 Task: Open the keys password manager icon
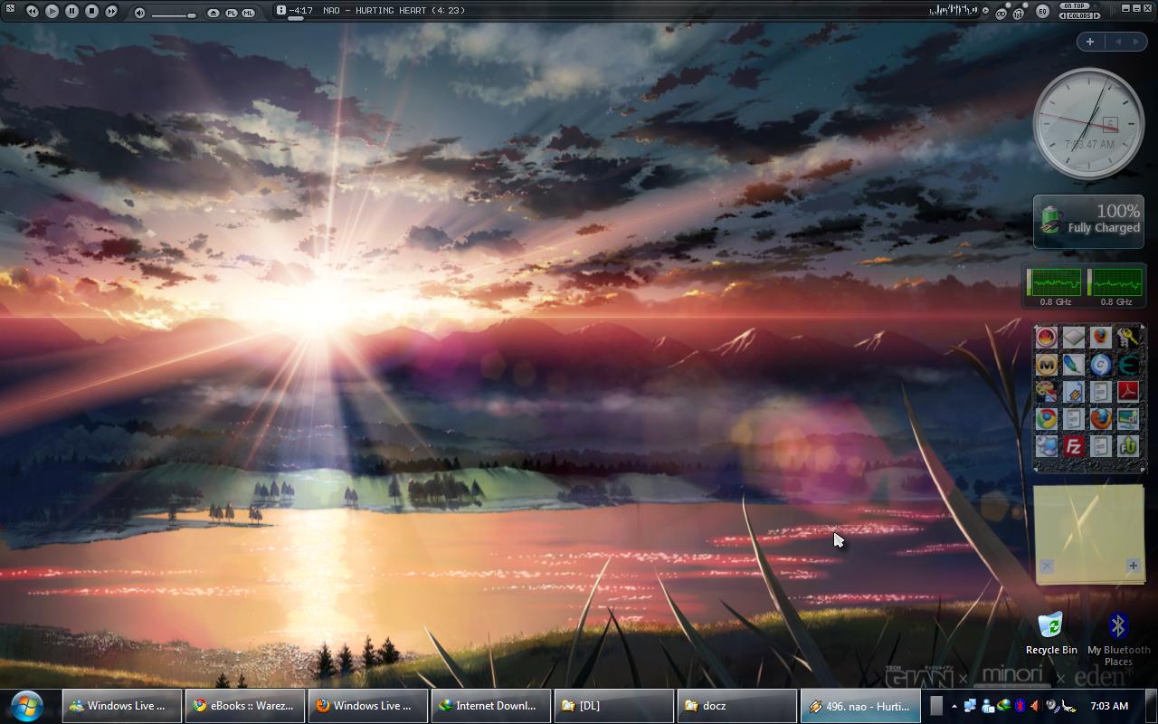pos(1127,338)
